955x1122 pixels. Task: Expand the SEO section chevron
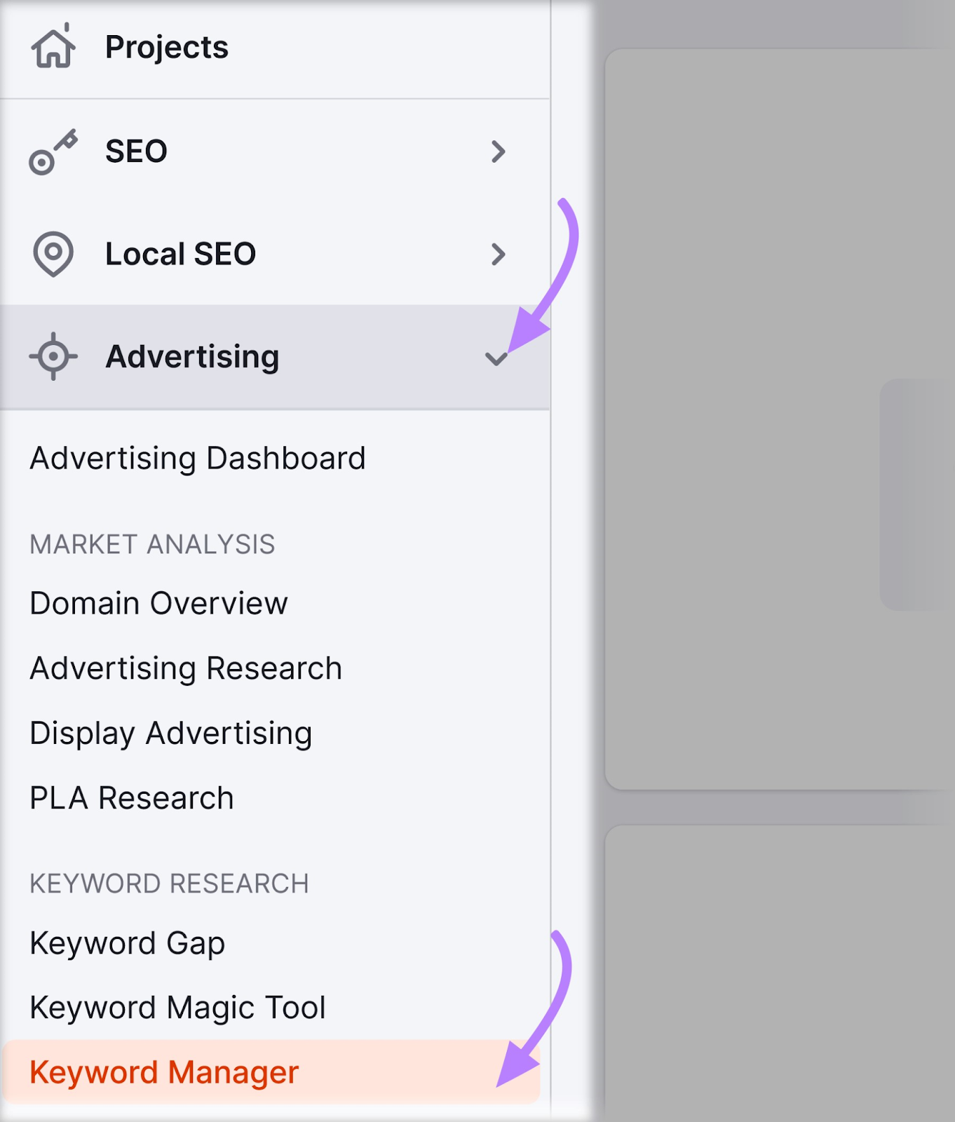(x=499, y=152)
